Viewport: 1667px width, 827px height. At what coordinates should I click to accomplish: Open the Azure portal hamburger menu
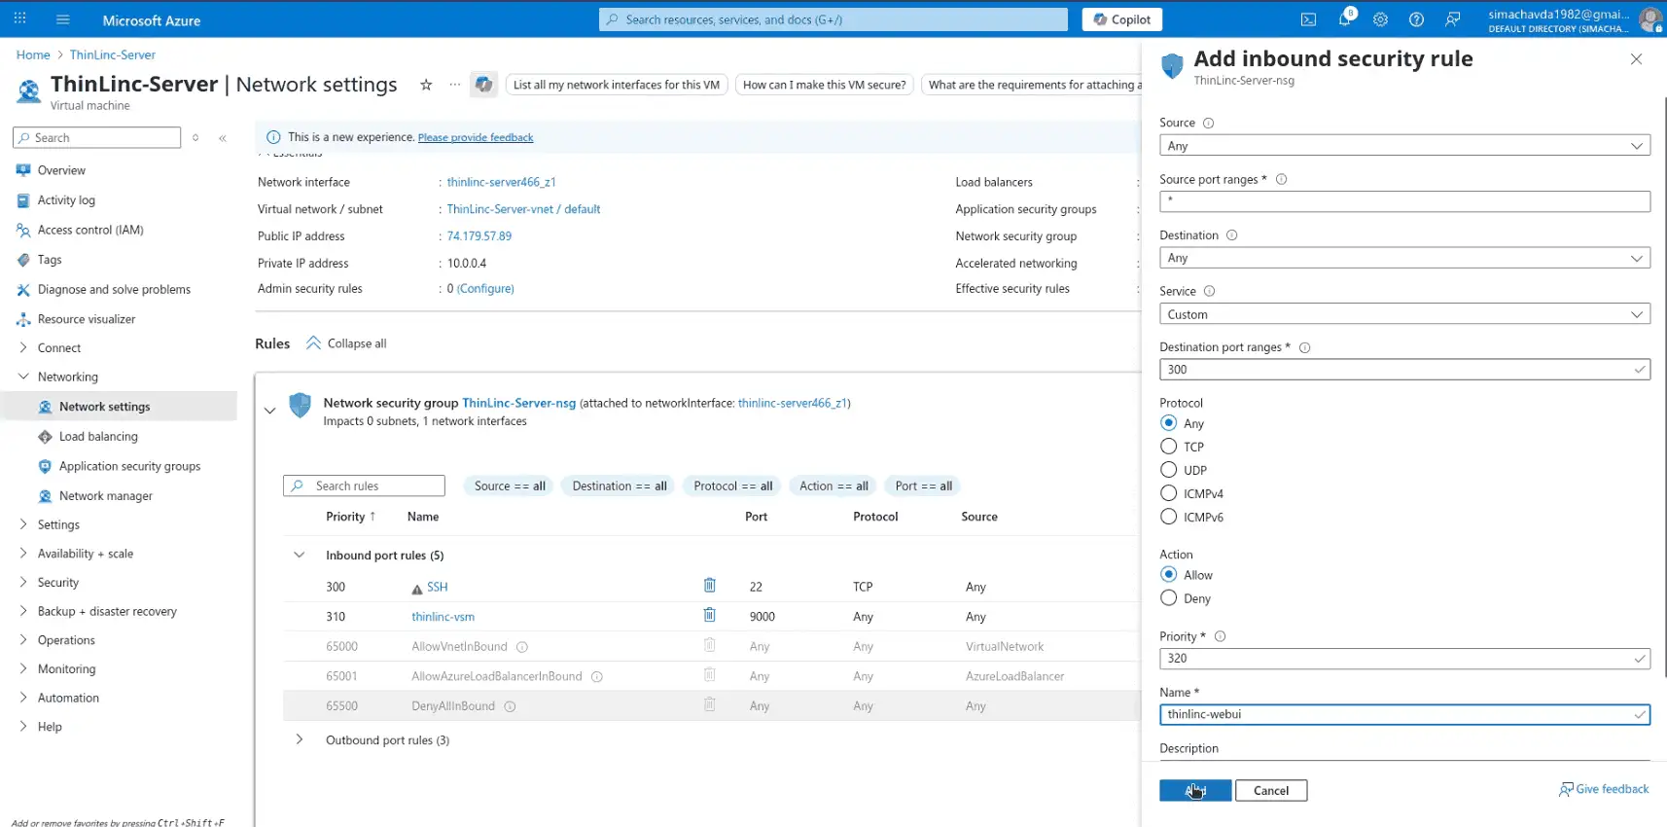[63, 19]
